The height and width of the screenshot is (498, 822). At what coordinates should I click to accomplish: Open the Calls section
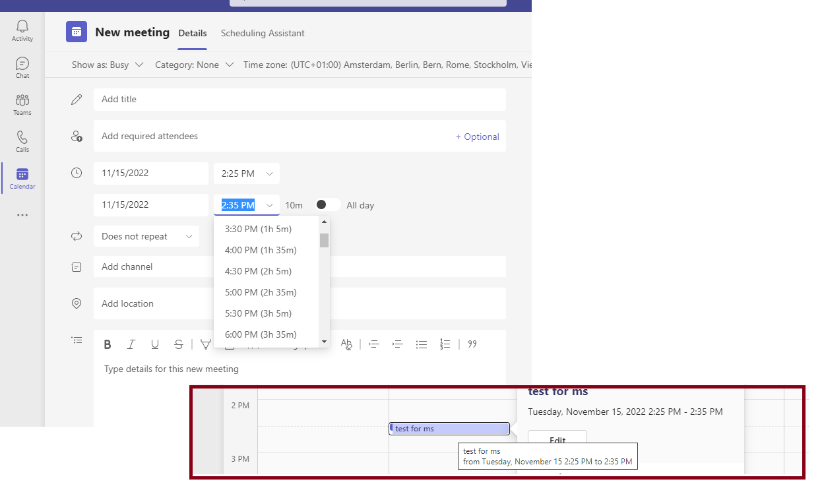coord(22,141)
